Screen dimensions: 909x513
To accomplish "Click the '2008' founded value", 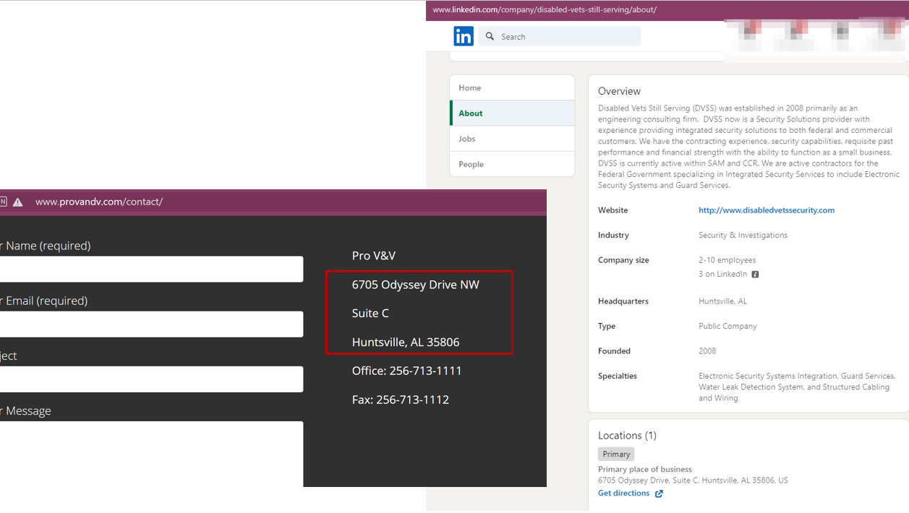I will [x=707, y=351].
